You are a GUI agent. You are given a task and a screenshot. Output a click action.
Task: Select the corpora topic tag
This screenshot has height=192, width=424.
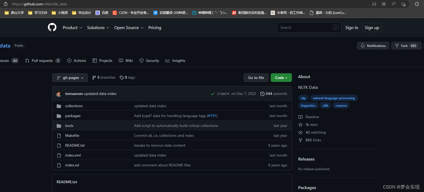point(341,106)
